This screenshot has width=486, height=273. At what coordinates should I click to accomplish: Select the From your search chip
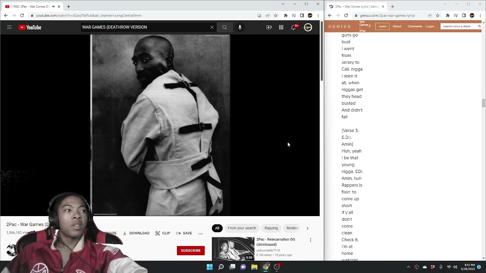coord(242,228)
